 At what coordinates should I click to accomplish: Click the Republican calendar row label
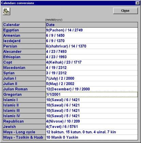[x=24, y=121]
